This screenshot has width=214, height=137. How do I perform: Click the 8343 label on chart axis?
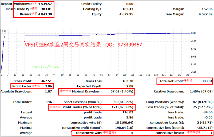click(x=193, y=33)
